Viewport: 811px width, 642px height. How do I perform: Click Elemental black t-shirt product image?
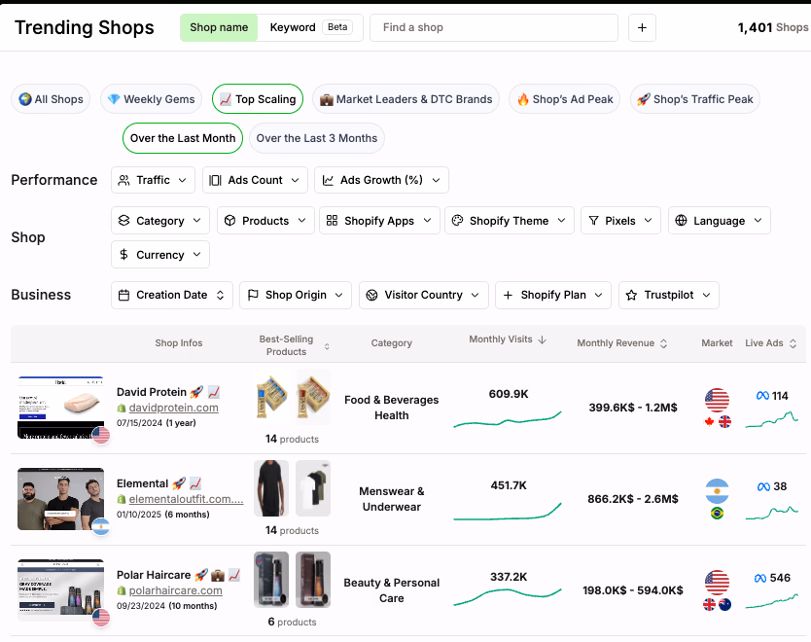pos(271,488)
